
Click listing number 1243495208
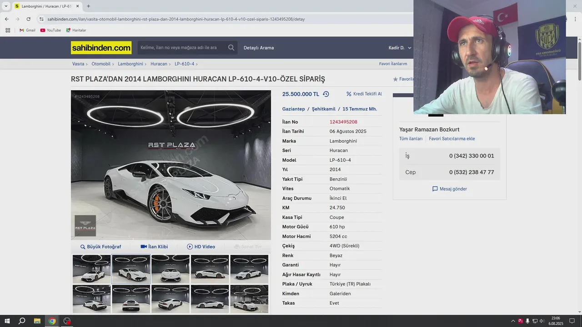coord(343,122)
